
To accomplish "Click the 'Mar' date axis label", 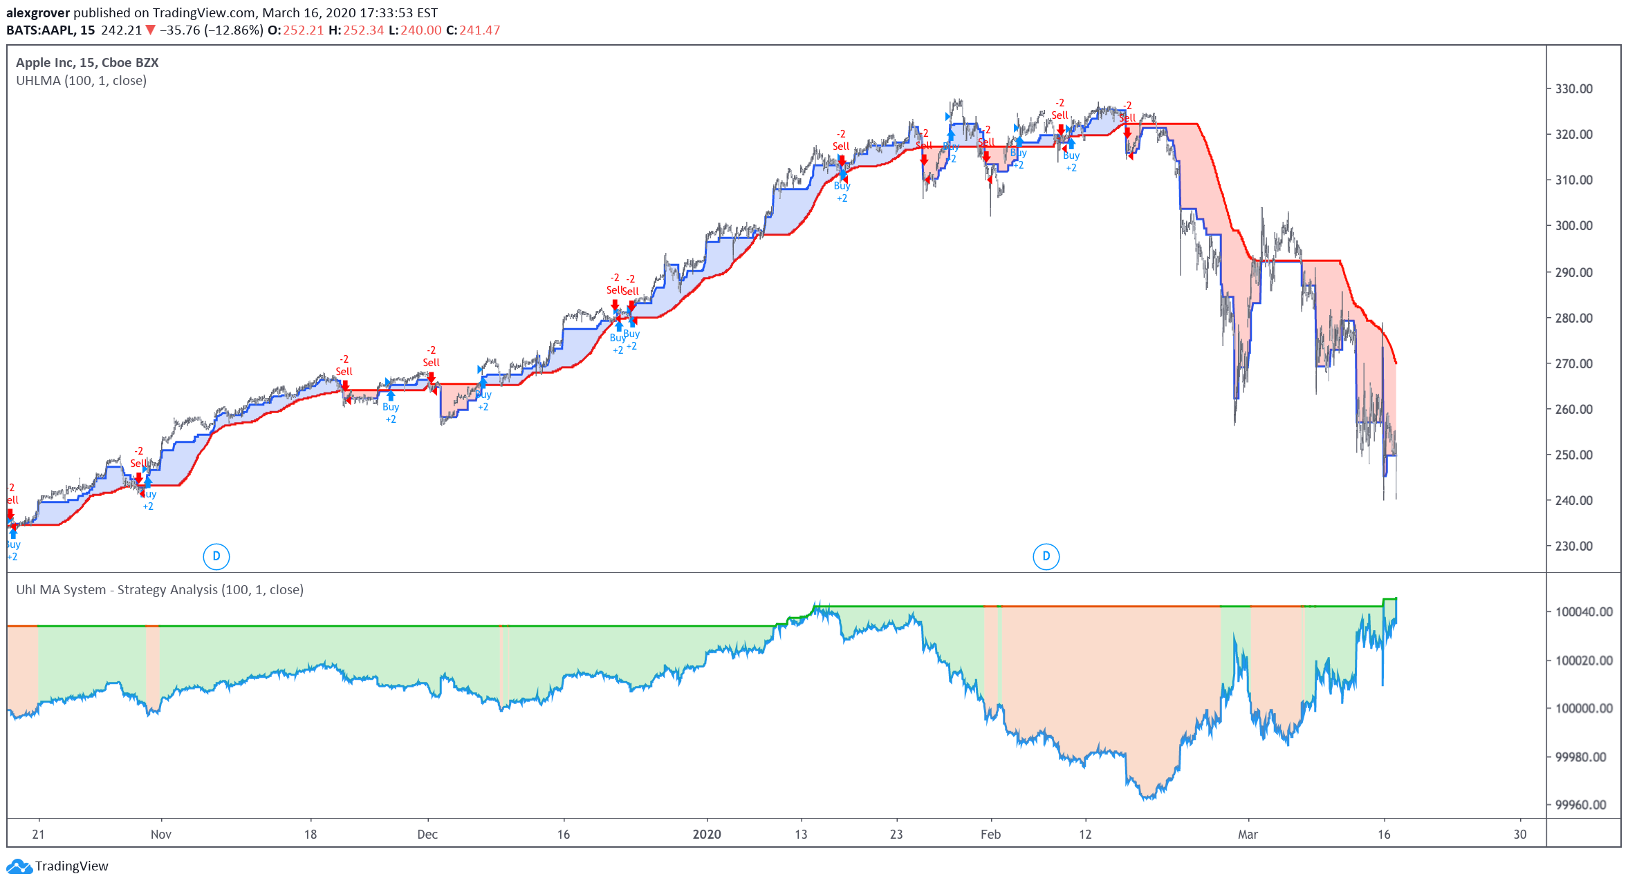I will tap(1248, 834).
